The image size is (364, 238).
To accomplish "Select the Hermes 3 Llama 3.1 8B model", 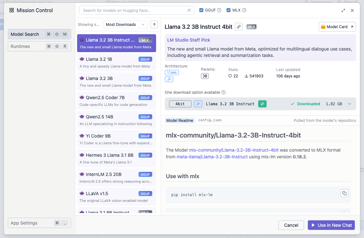I will [116, 159].
